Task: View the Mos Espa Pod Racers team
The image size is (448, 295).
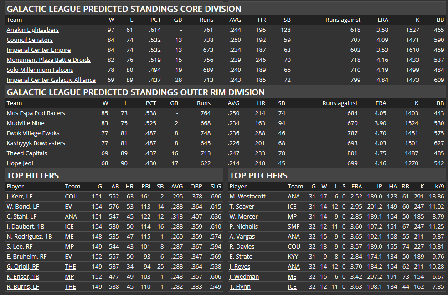Action: [x=36, y=113]
